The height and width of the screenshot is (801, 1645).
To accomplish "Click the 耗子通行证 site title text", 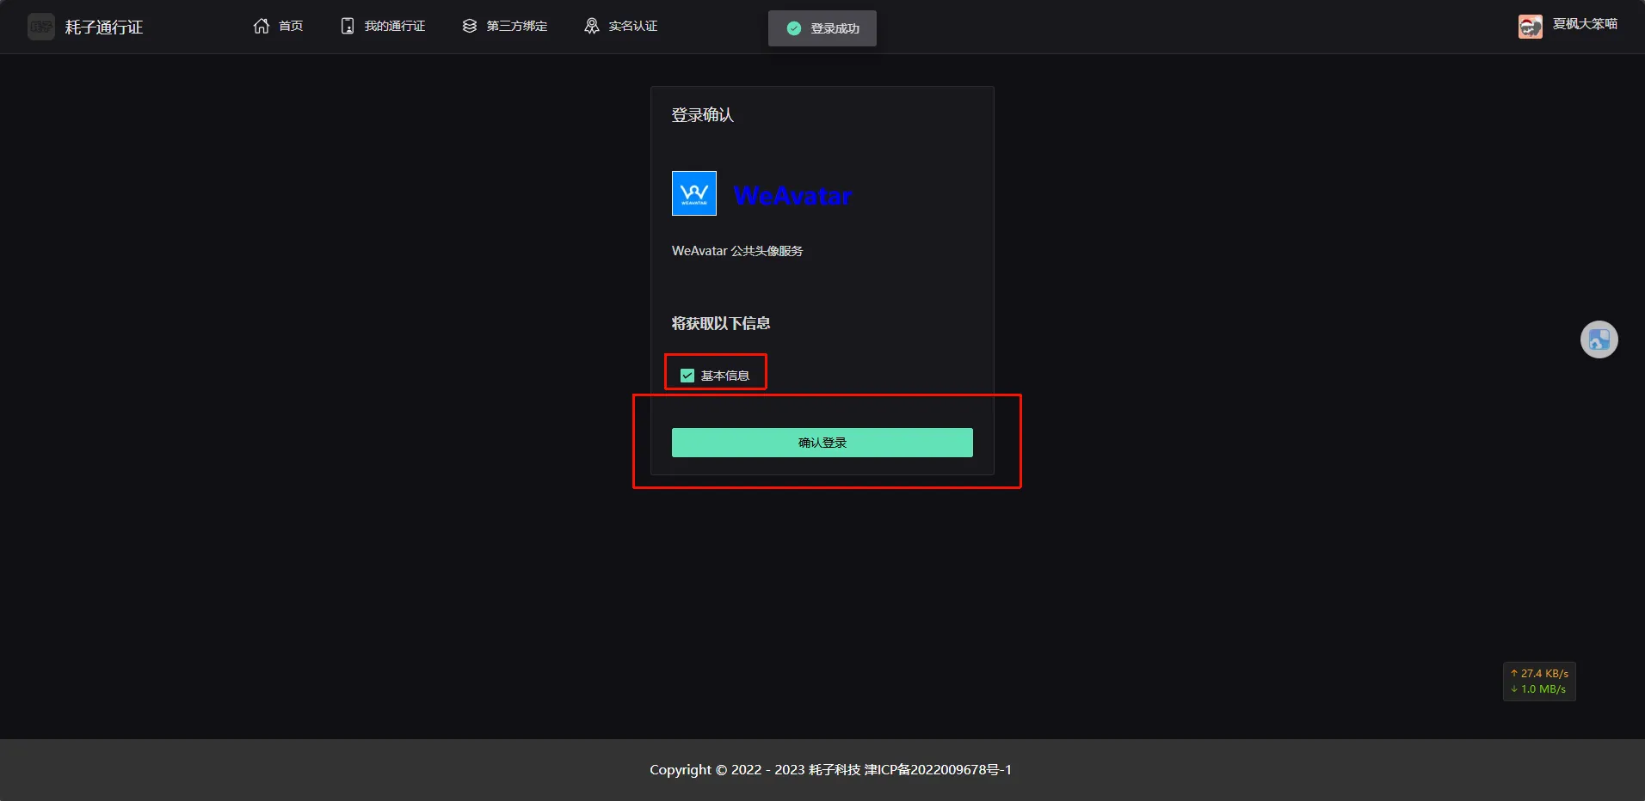I will 104,28.
